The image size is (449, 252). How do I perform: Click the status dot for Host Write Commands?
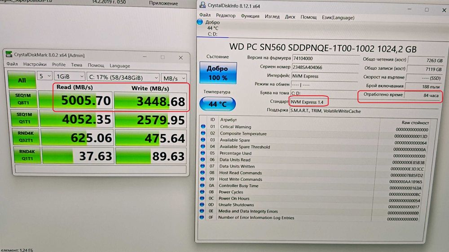[202, 179]
